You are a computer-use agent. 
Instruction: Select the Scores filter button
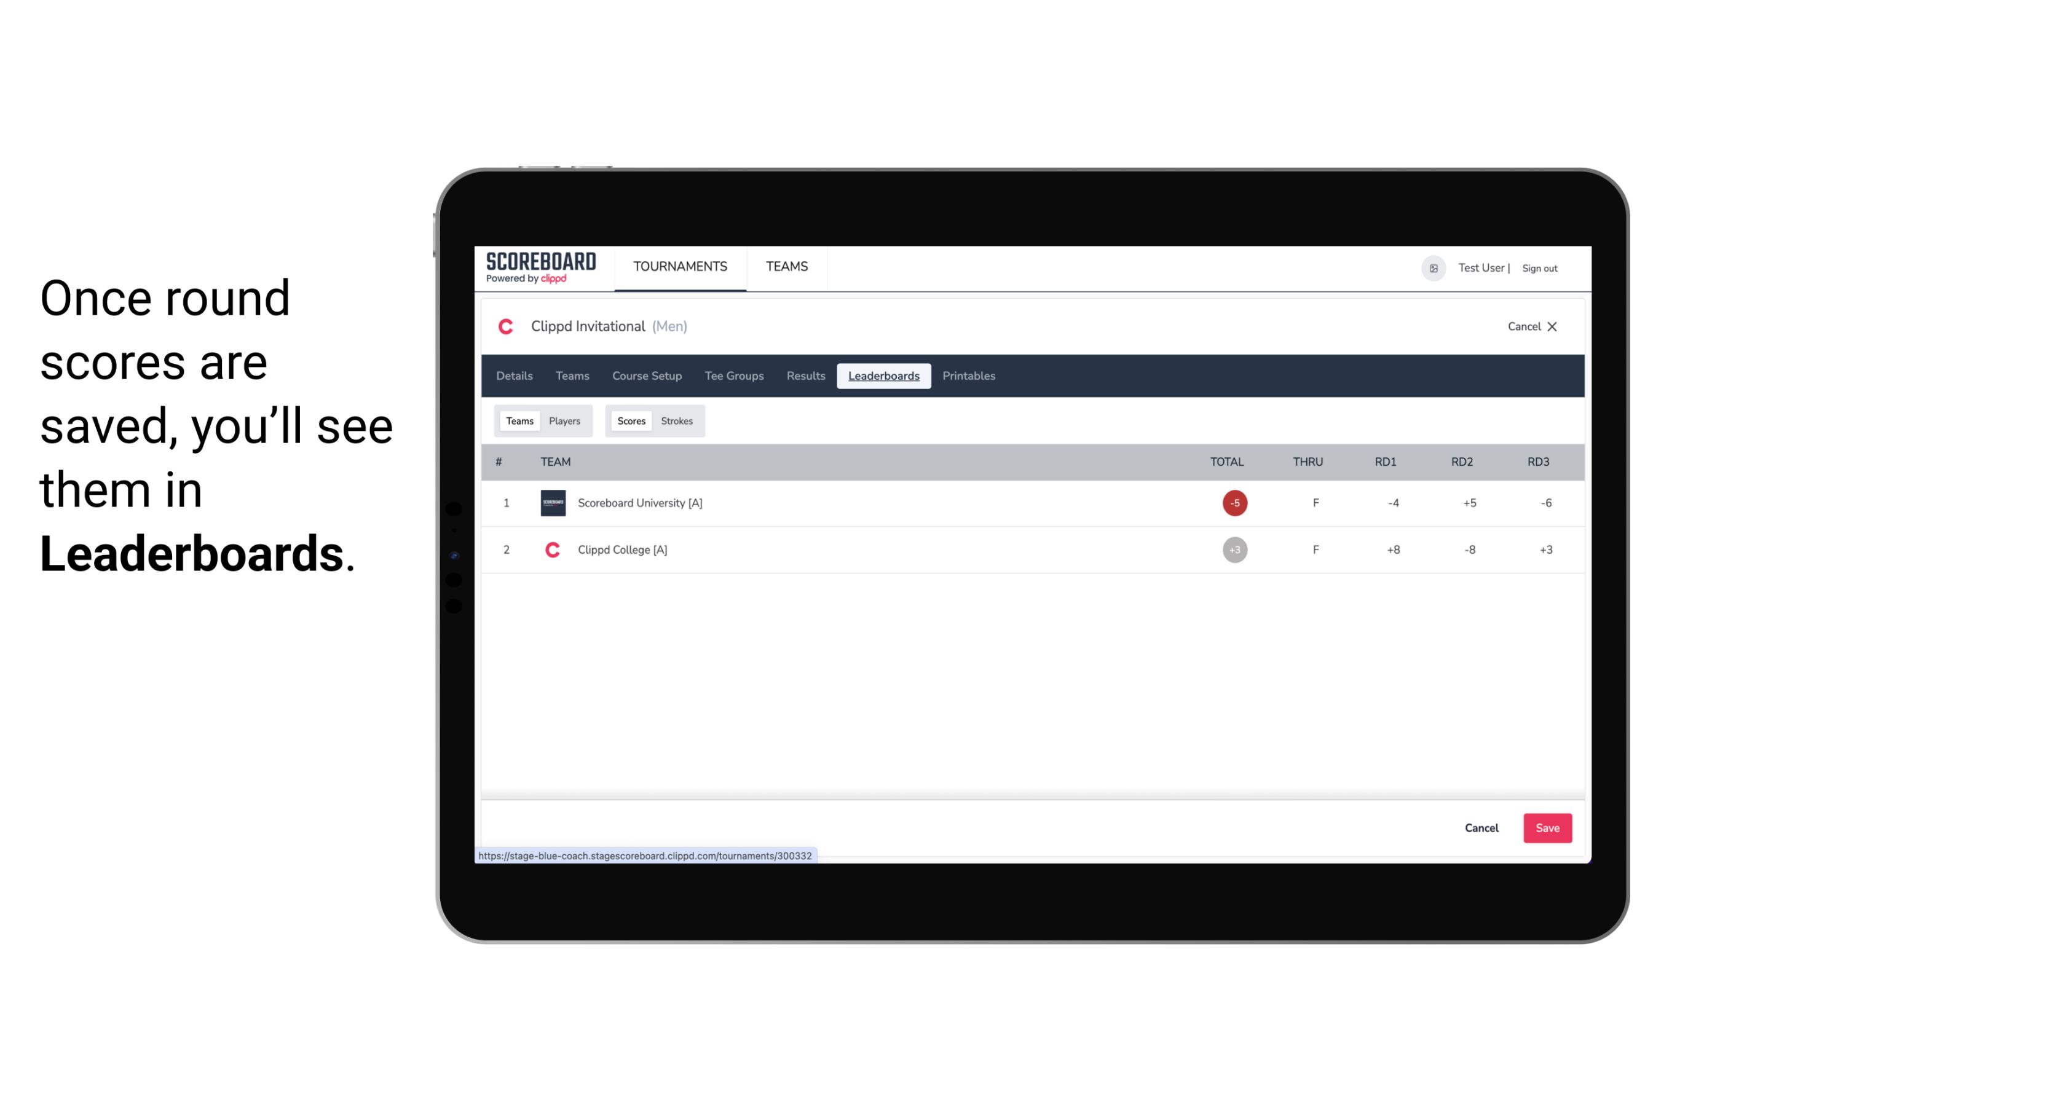(630, 421)
